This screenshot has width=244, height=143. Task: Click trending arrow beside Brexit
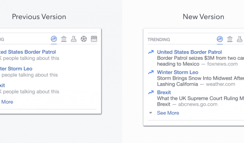(x=151, y=92)
